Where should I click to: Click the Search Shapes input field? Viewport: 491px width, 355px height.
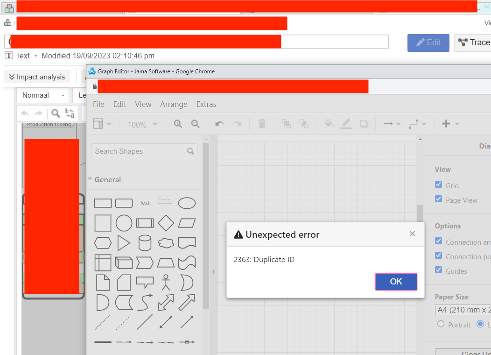click(139, 151)
